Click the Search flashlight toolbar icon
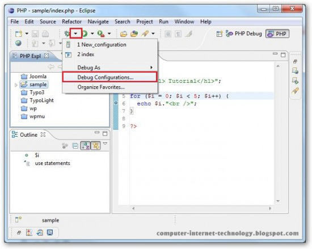The height and width of the screenshot is (249, 312). point(145,33)
